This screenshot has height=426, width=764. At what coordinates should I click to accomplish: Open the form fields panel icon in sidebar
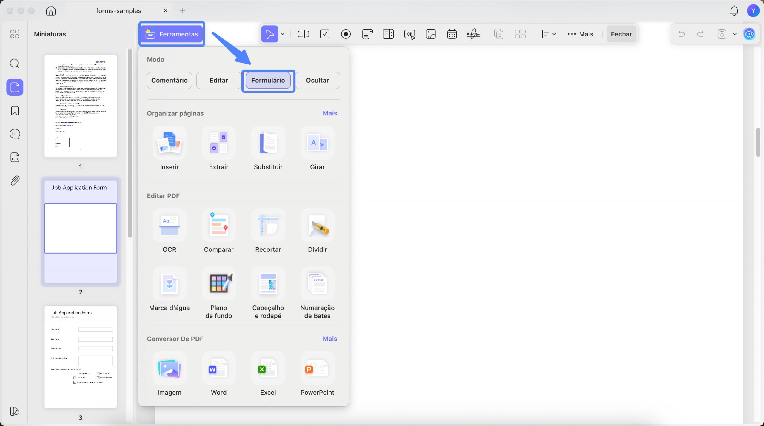[15, 157]
